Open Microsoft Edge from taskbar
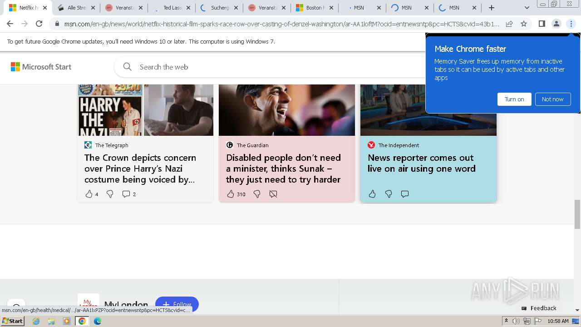581x327 pixels. pyautogui.click(x=97, y=321)
